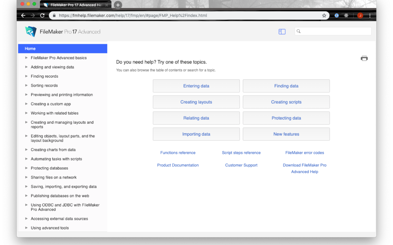Open the Product Documentation link

178,165
